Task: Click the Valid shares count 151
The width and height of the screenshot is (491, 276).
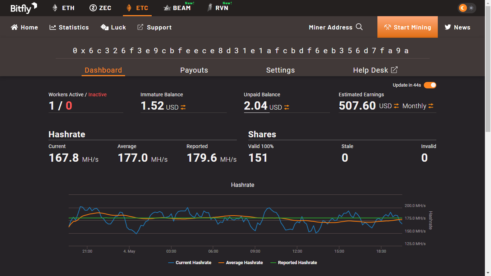Action: click(258, 158)
